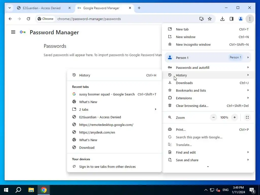
Task: Click the tab search dropdown arrow
Action: pos(10,8)
